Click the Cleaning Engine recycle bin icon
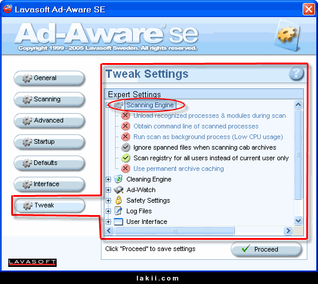 pos(118,179)
